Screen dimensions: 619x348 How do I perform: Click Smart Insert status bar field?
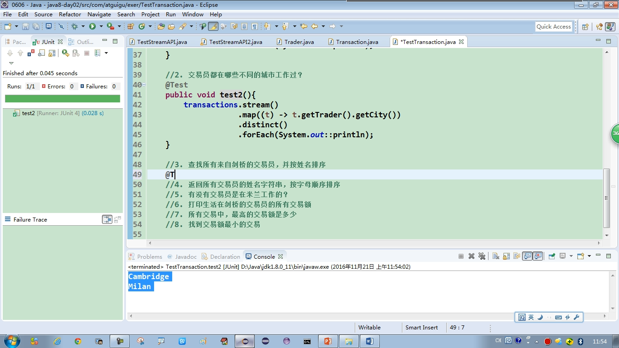tap(421, 327)
